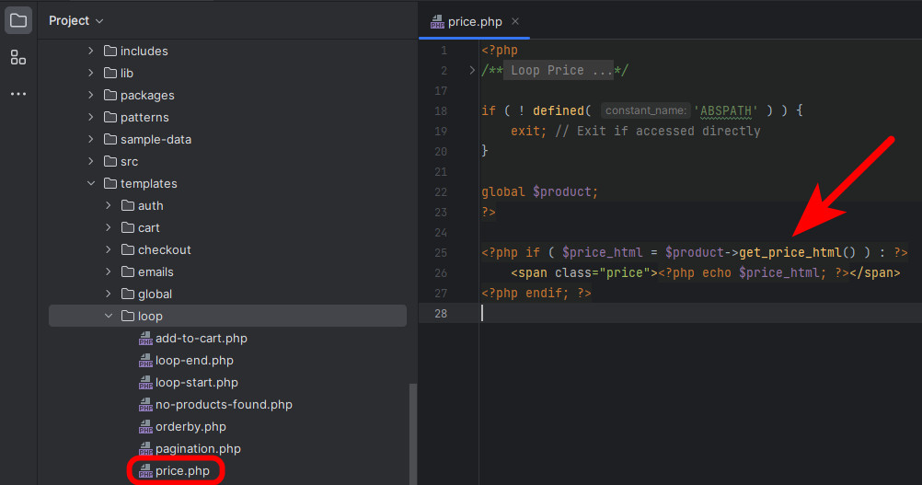Select the price.php editor tab
922x485 pixels.
coord(474,22)
